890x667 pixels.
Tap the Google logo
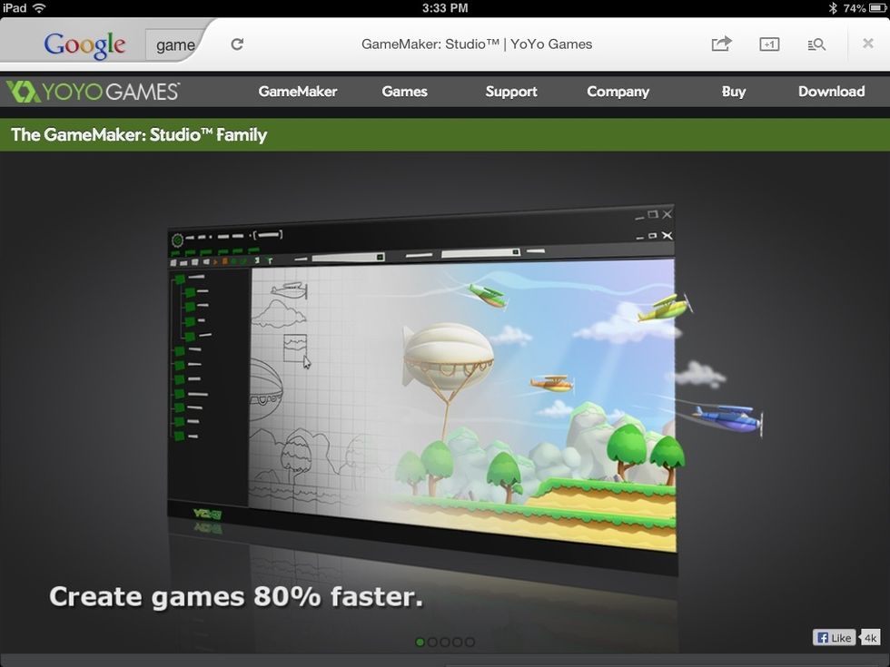[84, 44]
